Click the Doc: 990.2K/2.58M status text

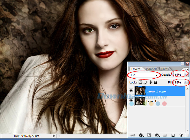(x=27, y=136)
